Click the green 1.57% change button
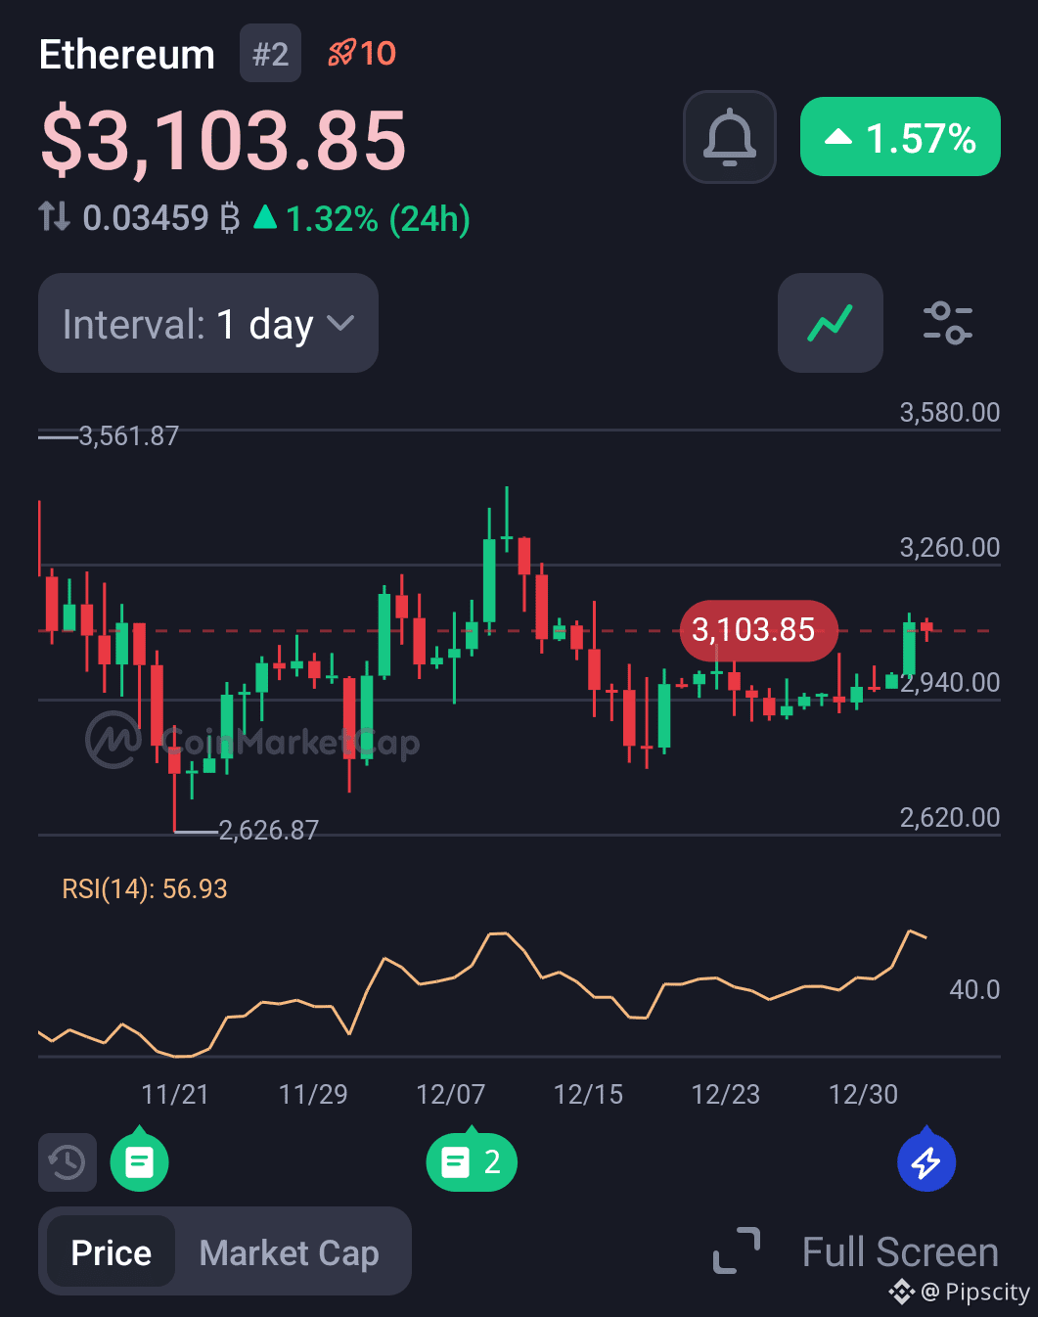The width and height of the screenshot is (1038, 1317). pos(900,137)
